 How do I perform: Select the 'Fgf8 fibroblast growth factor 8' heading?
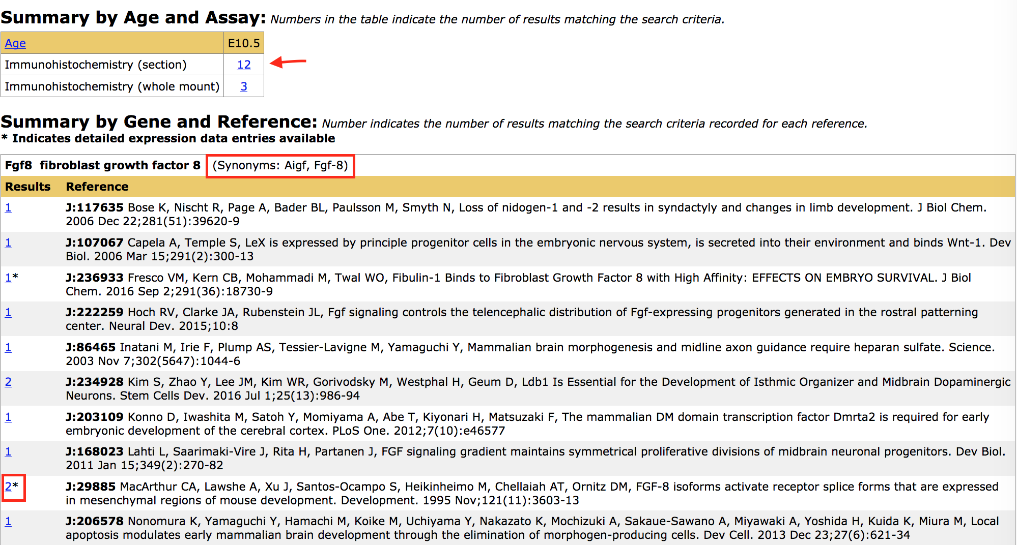pos(103,165)
